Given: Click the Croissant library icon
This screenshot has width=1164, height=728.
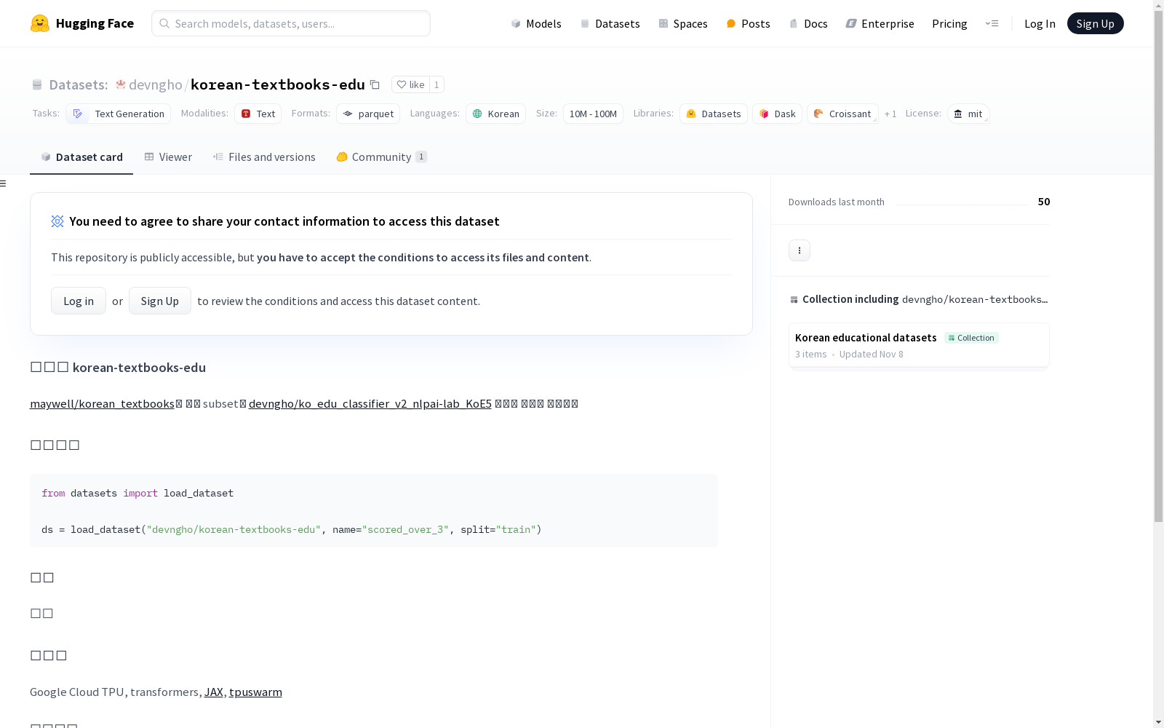Looking at the screenshot, I should coord(818,114).
